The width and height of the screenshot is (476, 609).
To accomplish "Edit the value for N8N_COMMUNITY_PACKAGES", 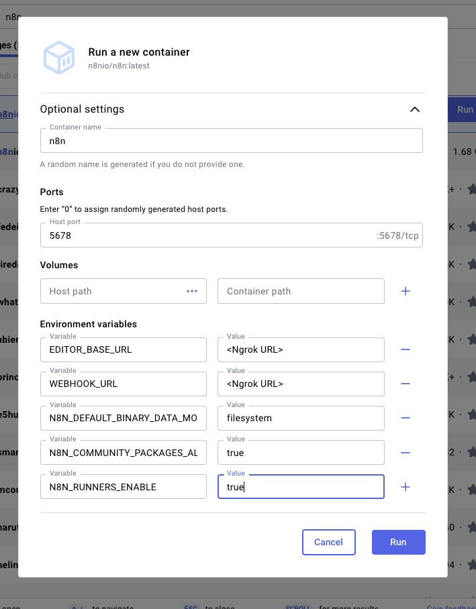I will click(301, 453).
